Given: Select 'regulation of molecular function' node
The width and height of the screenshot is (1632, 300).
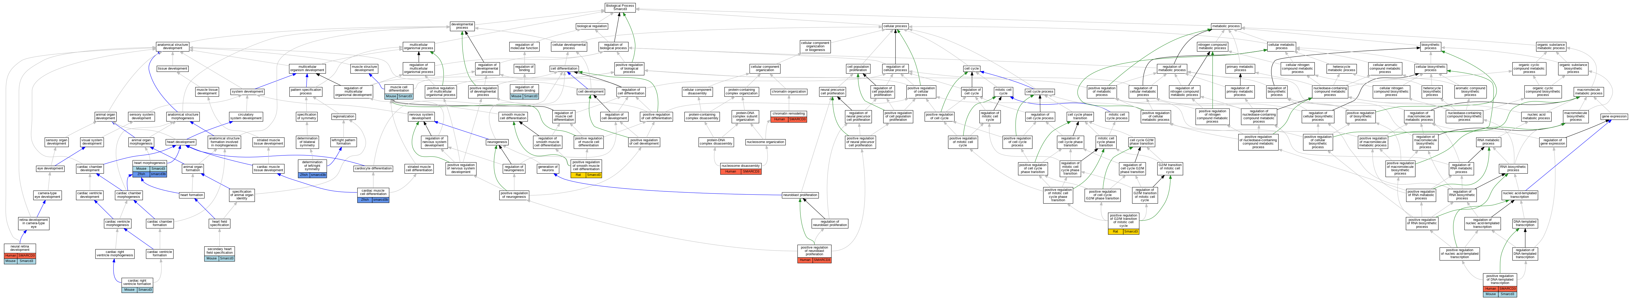Looking at the screenshot, I should click(524, 46).
